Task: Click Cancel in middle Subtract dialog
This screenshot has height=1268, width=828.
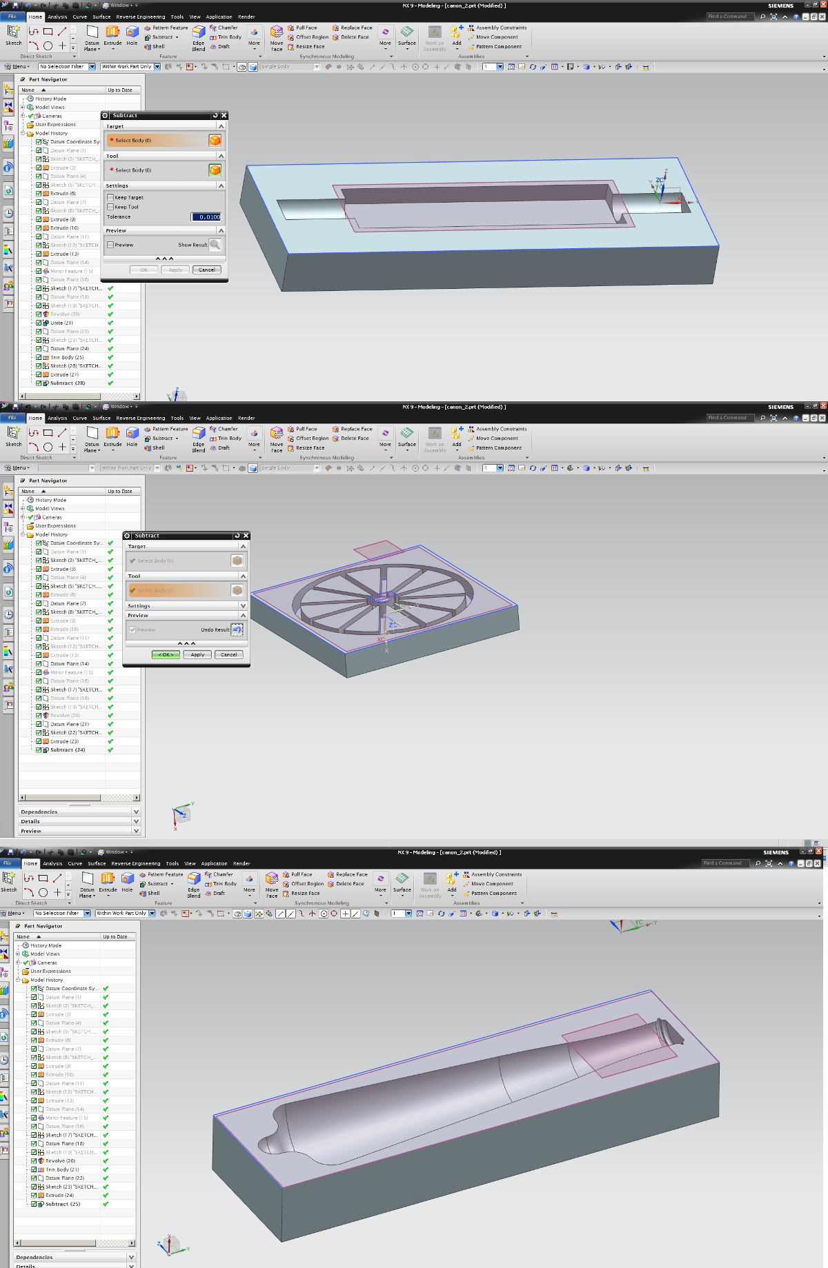Action: (x=229, y=654)
